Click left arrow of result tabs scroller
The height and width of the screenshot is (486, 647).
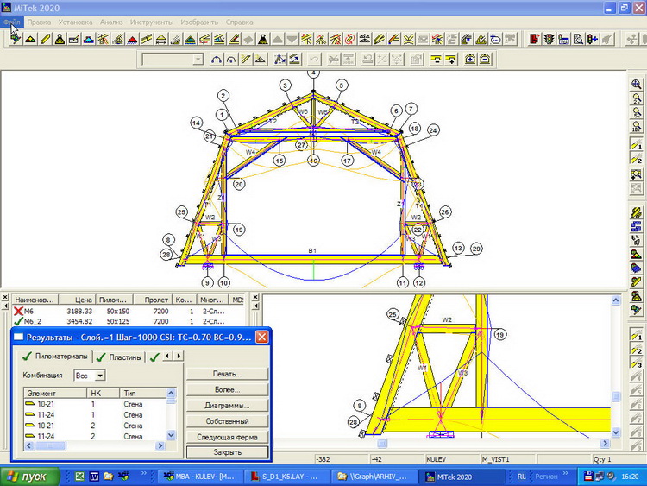[167, 356]
